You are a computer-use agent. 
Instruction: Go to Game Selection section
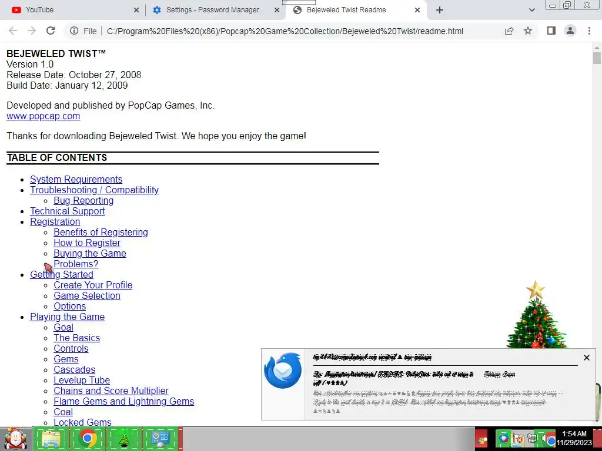click(x=87, y=296)
